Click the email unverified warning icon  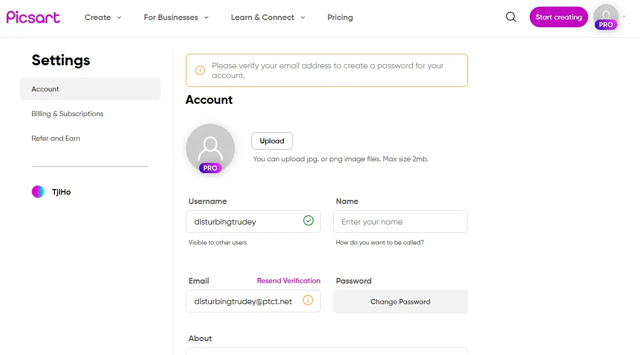pos(308,300)
